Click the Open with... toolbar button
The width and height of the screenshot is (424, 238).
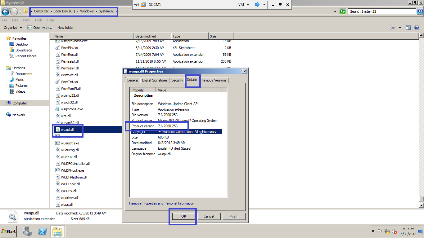point(40,28)
